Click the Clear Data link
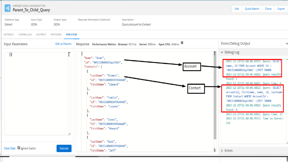288x162 pixels. click(x=10, y=148)
